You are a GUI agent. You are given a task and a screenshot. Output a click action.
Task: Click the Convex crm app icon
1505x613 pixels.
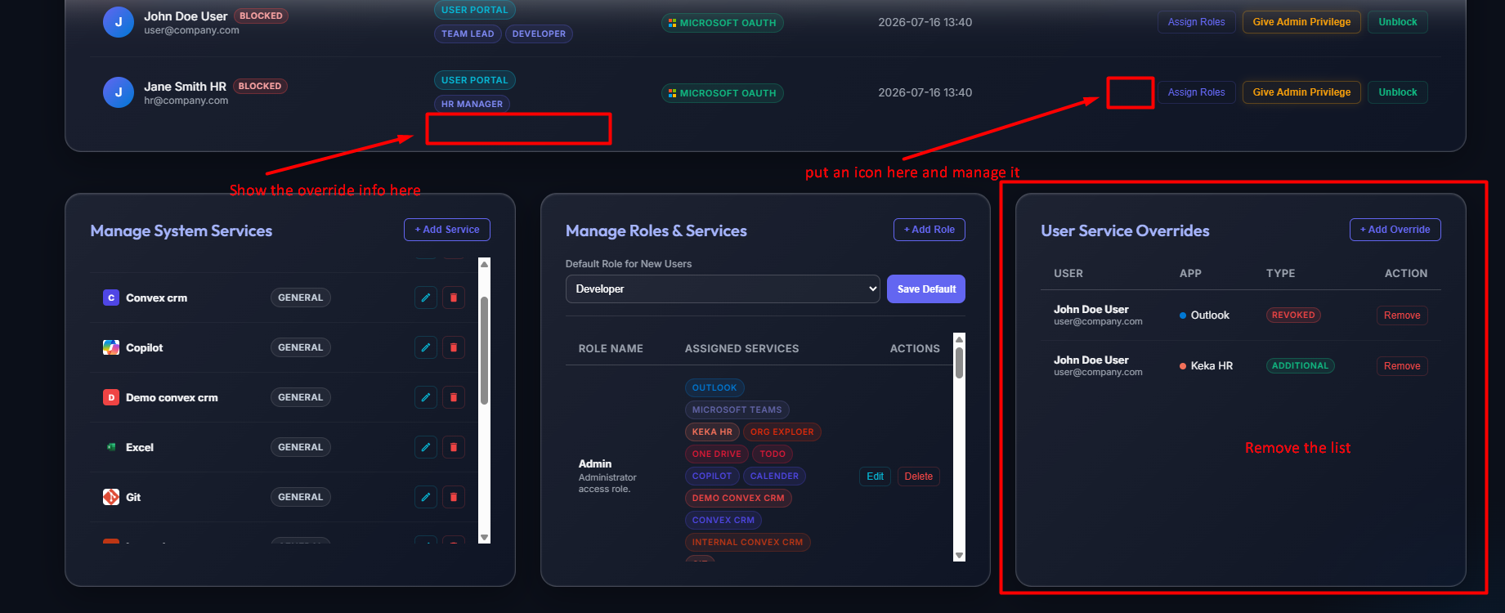(111, 298)
